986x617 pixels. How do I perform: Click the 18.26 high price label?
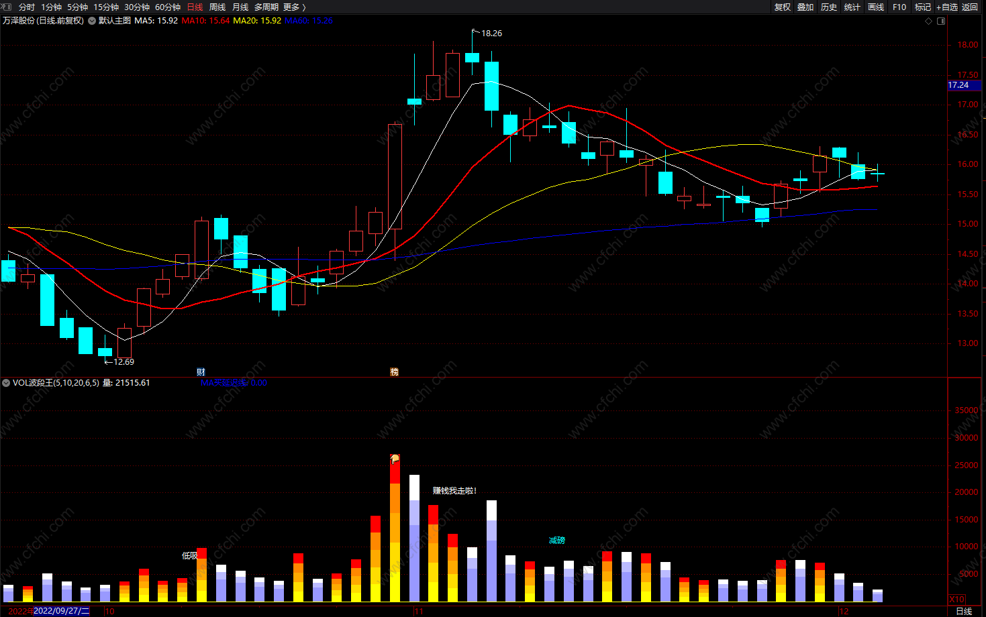pos(491,33)
